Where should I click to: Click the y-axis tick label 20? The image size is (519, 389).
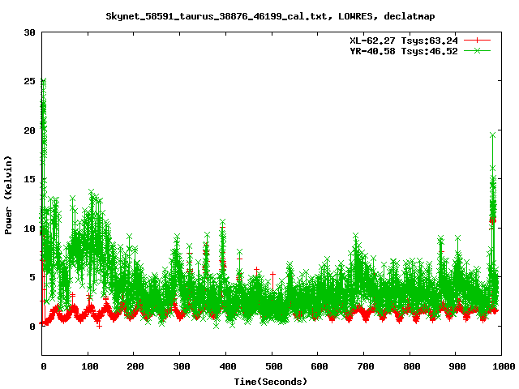click(29, 130)
